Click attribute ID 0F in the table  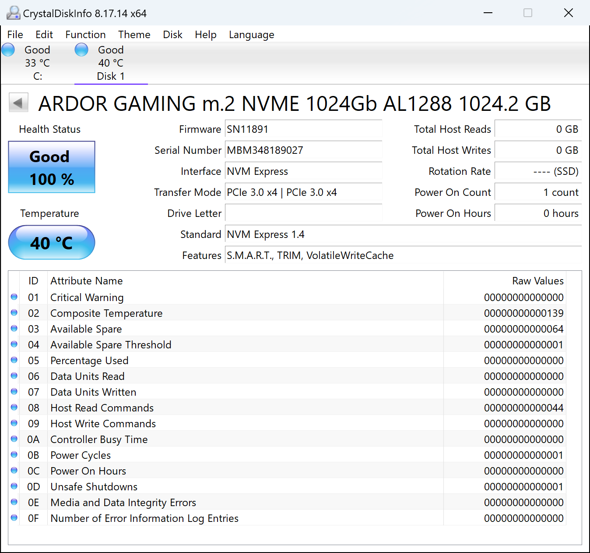point(33,518)
